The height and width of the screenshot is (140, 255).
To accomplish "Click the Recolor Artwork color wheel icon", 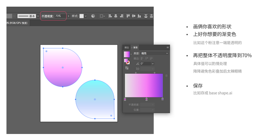I will 93,16.
